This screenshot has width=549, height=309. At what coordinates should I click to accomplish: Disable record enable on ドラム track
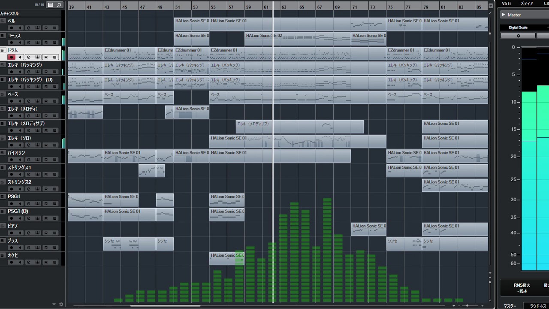click(x=12, y=57)
